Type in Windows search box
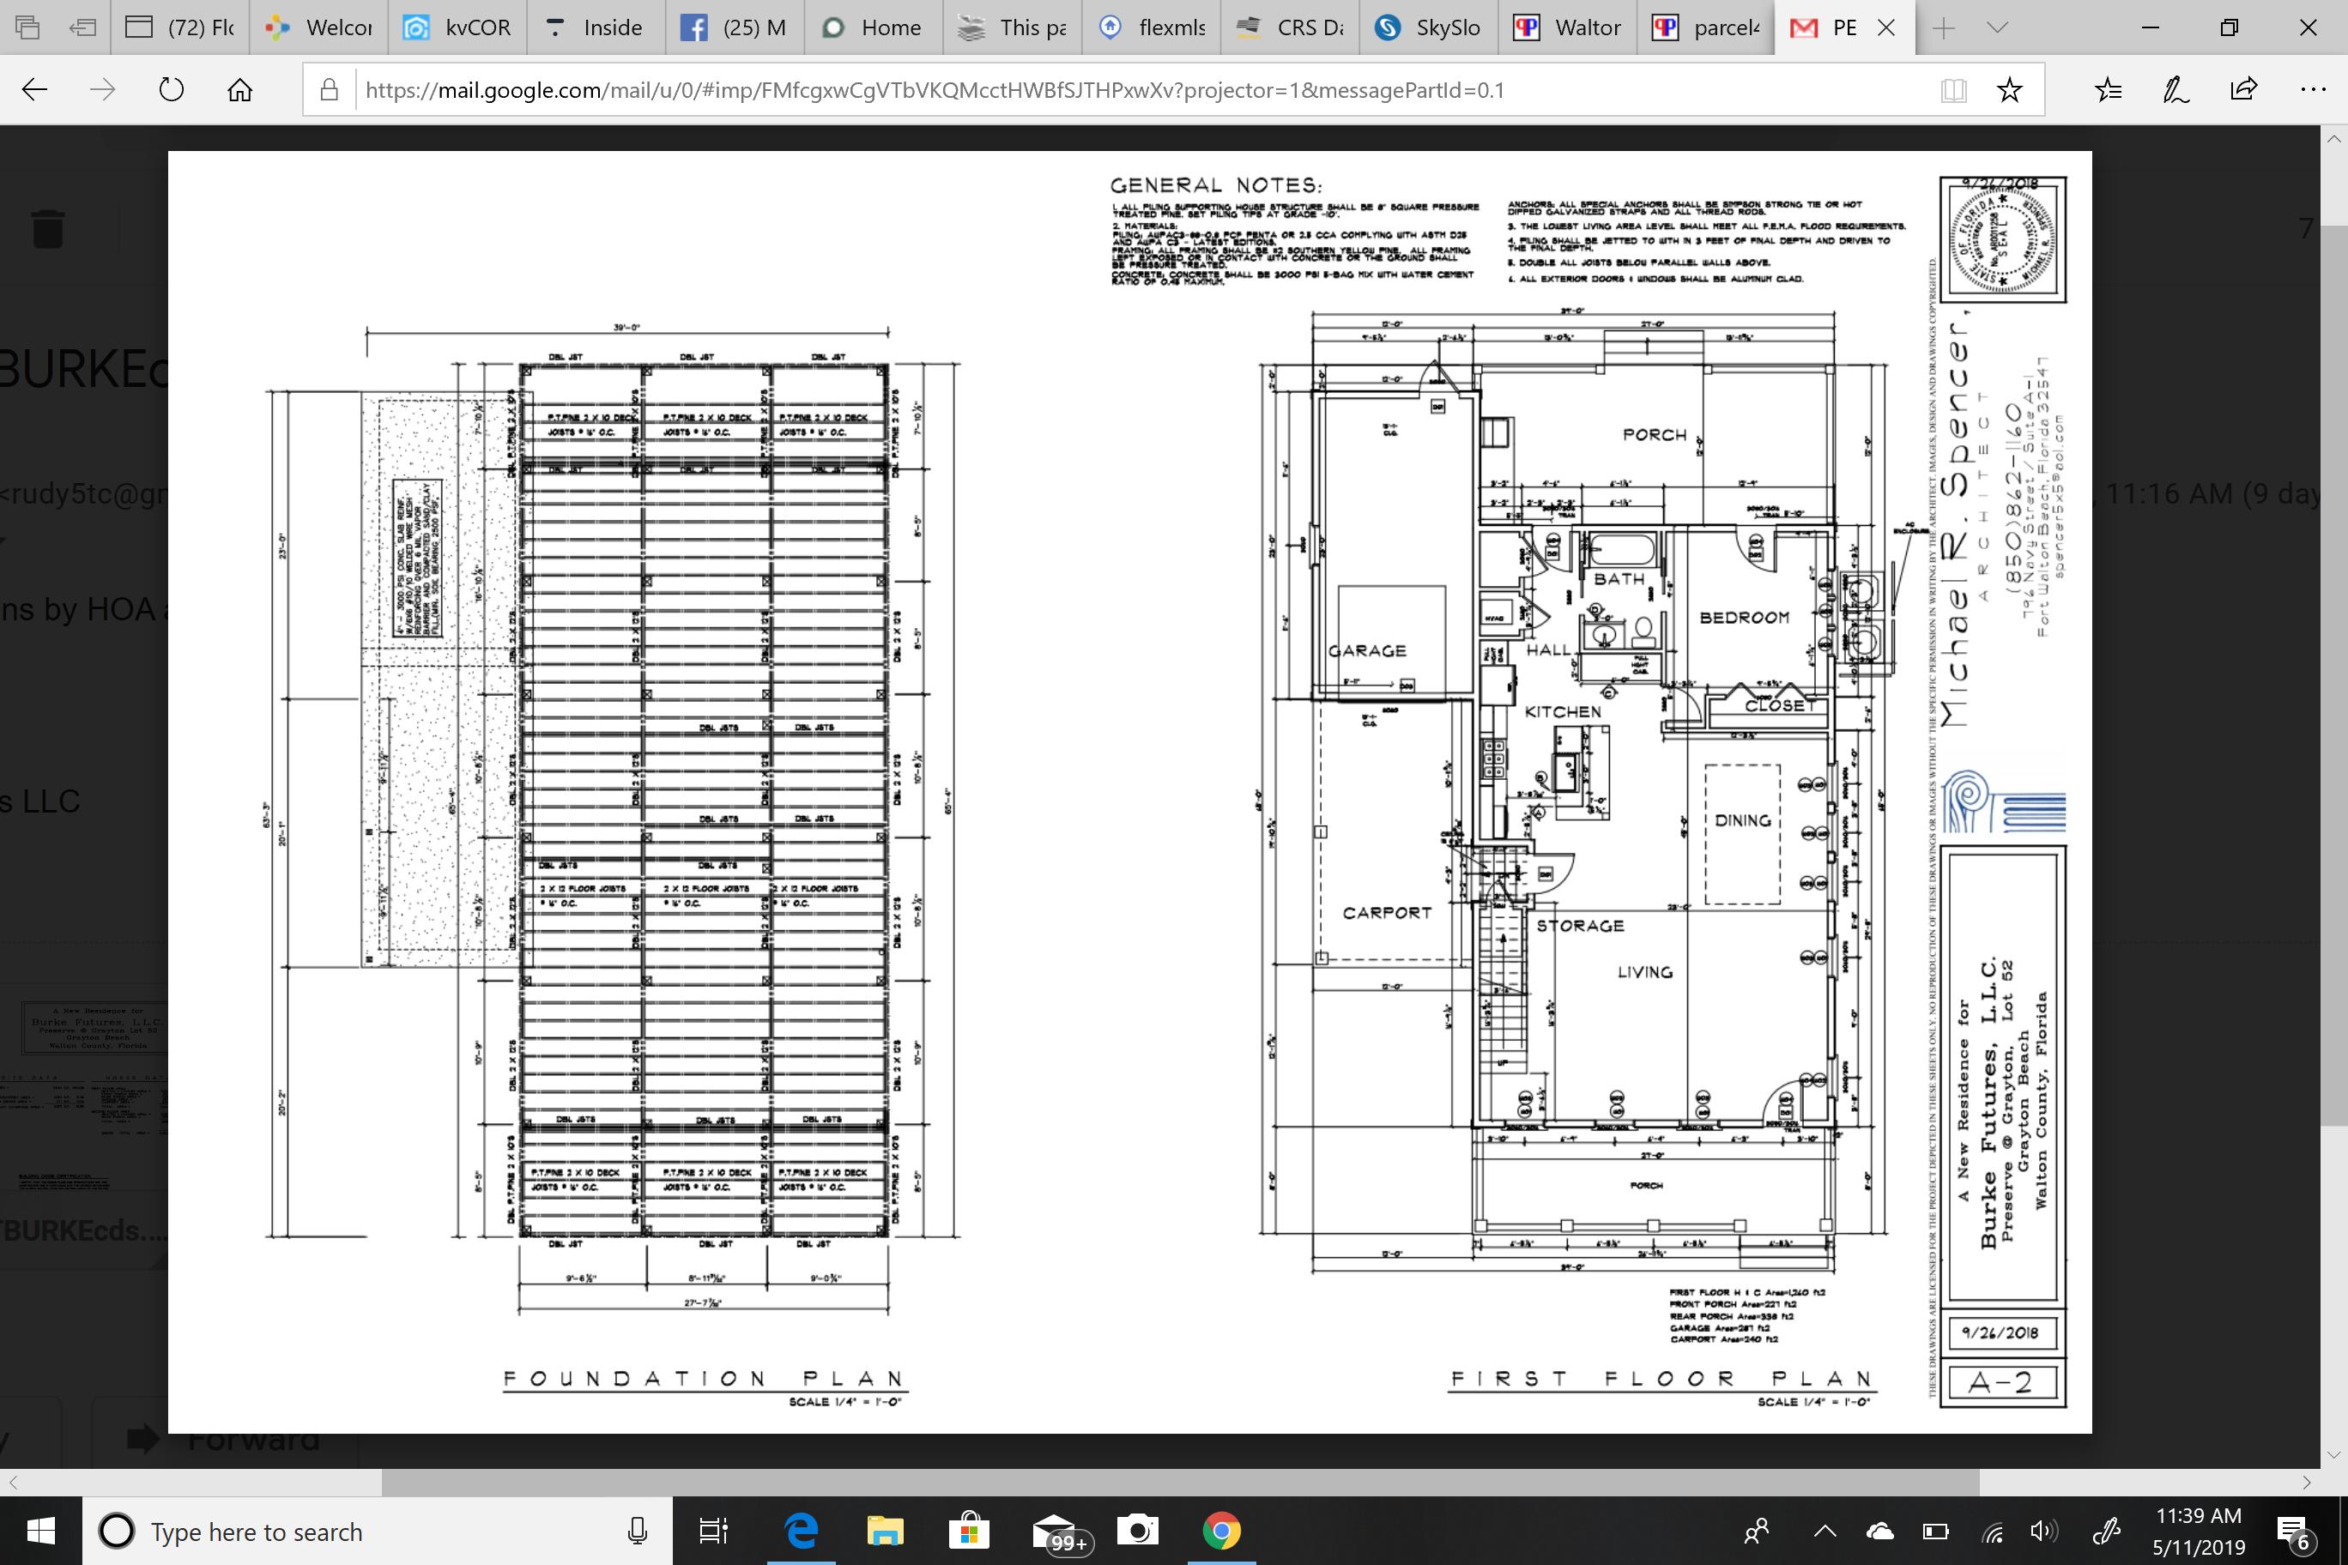This screenshot has height=1565, width=2348. click(x=379, y=1531)
